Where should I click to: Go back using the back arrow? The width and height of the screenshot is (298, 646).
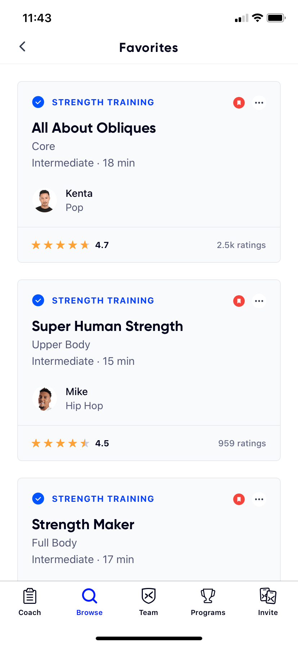(x=23, y=47)
